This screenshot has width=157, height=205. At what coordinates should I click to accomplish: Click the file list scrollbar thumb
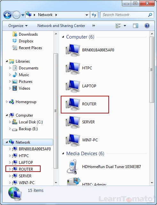click(x=152, y=70)
